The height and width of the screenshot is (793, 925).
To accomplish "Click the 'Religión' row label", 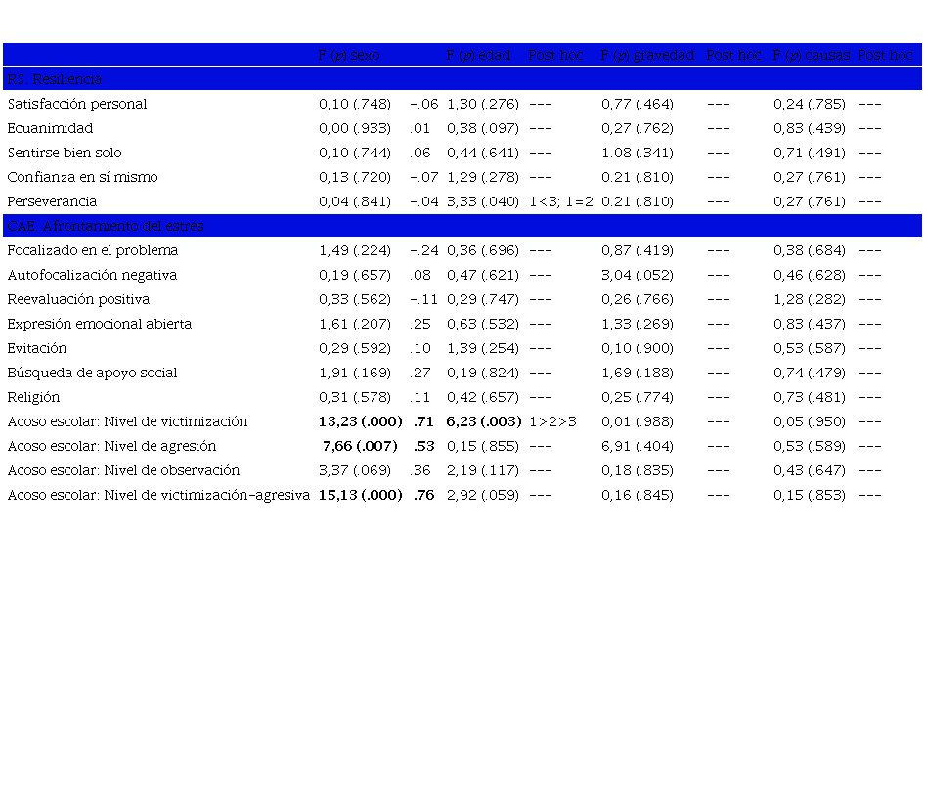I will tap(33, 397).
